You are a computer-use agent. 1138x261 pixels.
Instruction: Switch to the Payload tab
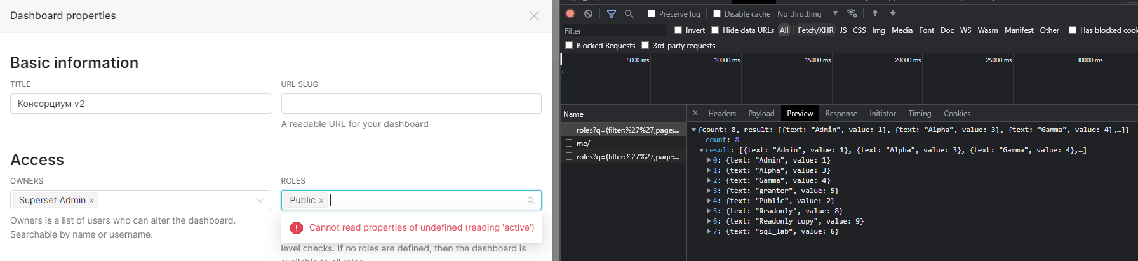tap(761, 114)
